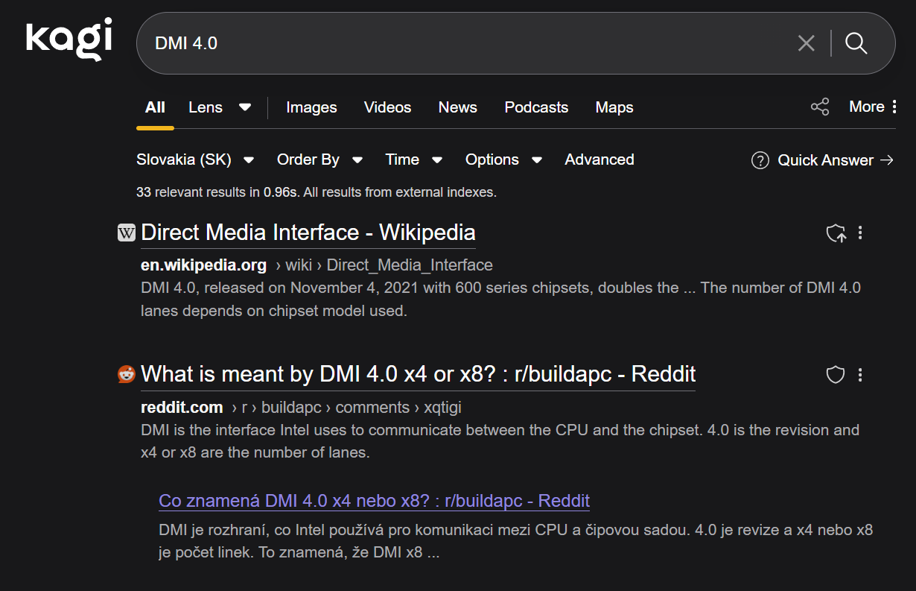Open the Czech Reddit result link
This screenshot has height=591, width=916.
click(x=374, y=500)
